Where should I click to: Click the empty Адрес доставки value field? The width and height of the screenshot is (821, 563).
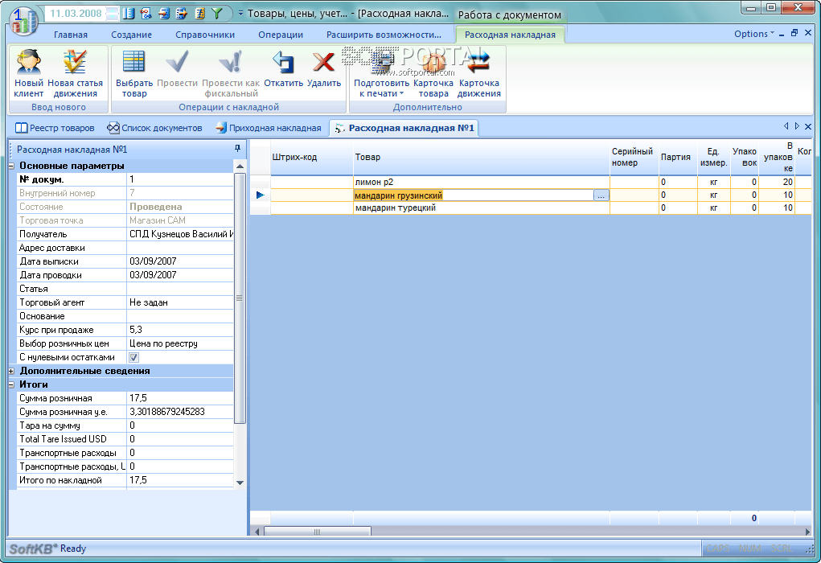180,248
